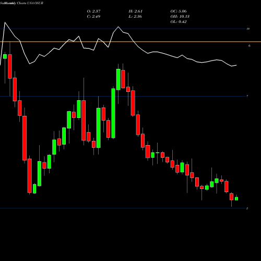Select the close value 'C: 2.49'

(x=93, y=16)
